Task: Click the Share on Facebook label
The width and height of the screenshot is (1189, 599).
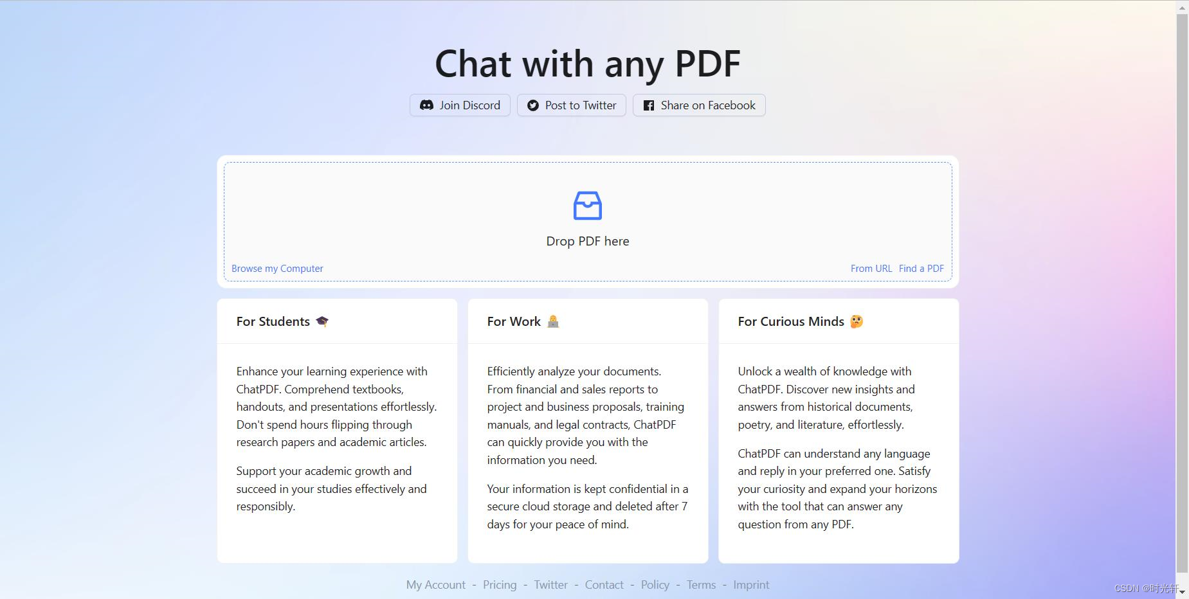Action: 708,105
